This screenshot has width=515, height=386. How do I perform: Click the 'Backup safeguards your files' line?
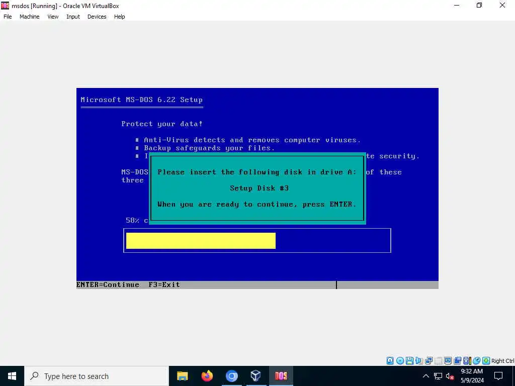point(209,148)
